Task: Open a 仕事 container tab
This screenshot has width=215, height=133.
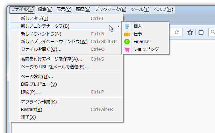Action: [145, 34]
